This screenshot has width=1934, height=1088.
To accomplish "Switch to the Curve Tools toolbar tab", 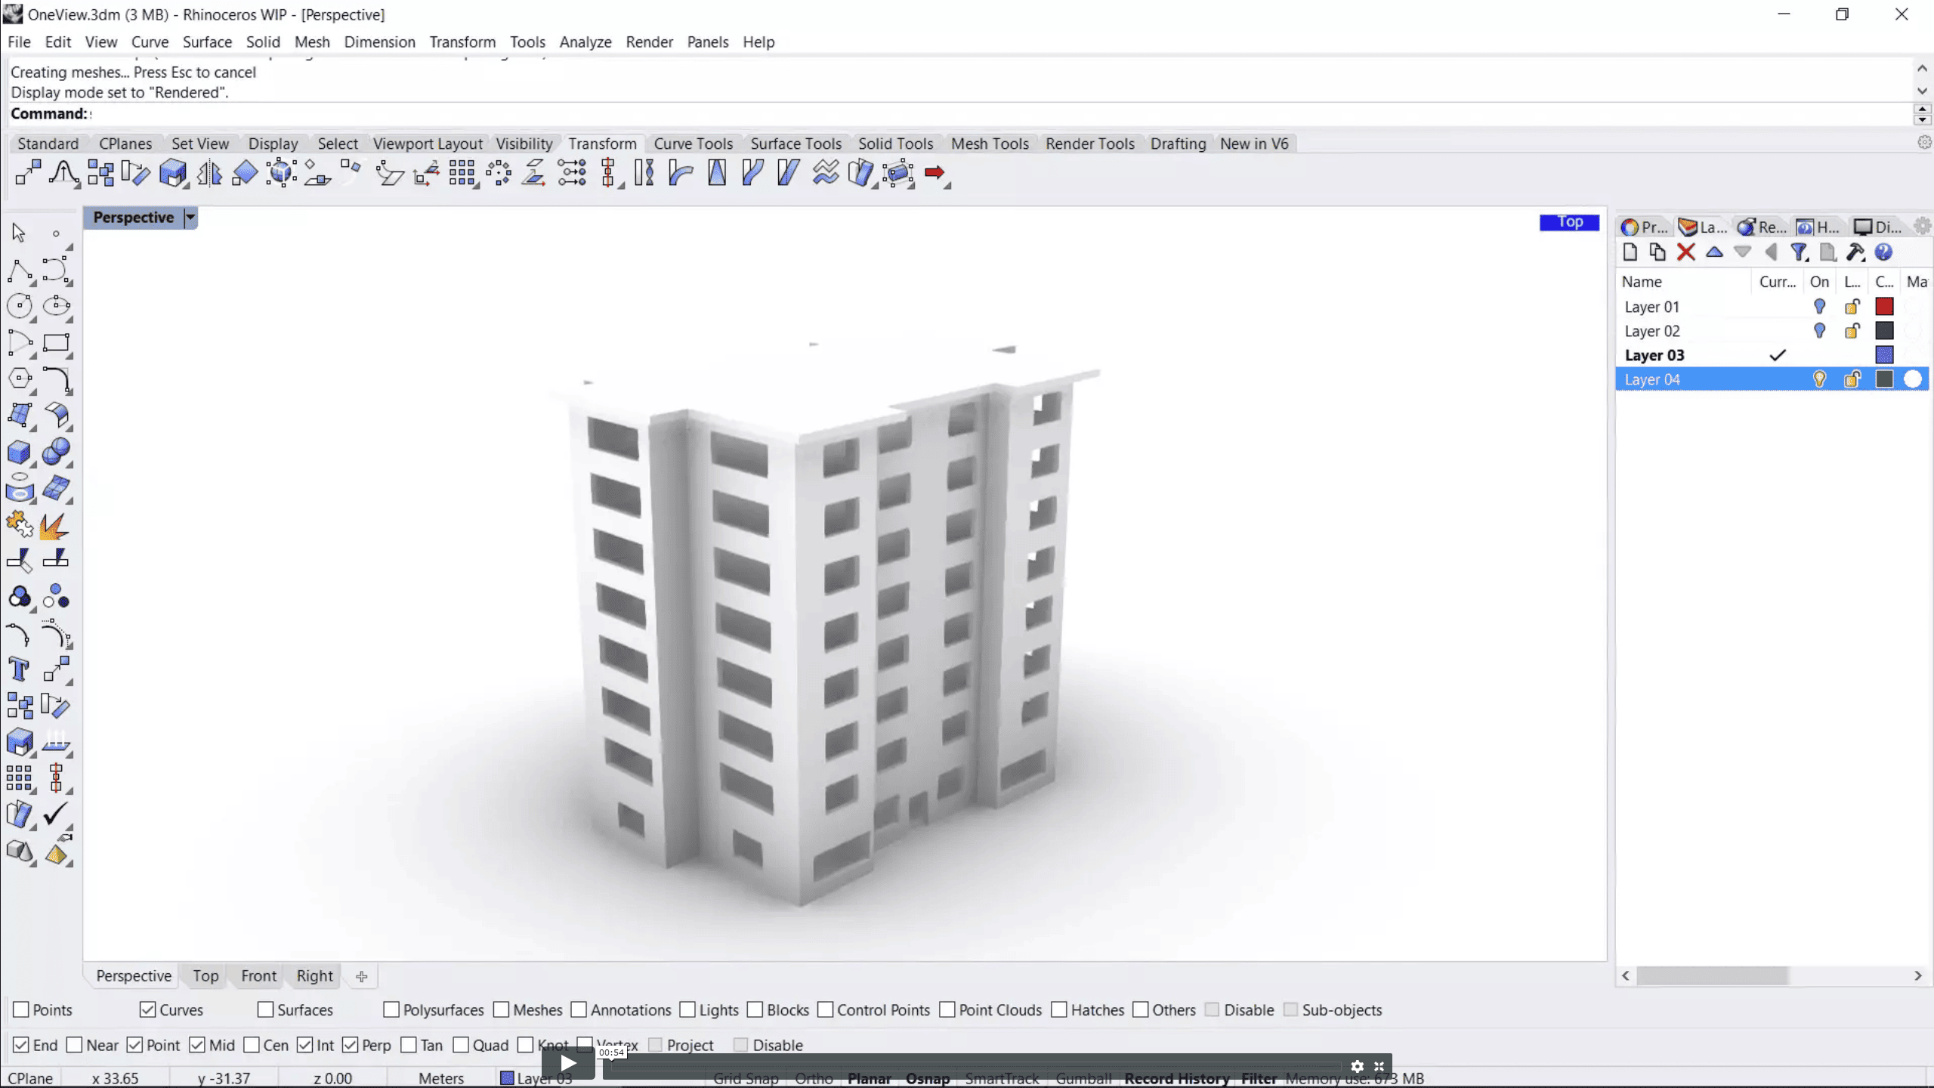I will [693, 144].
